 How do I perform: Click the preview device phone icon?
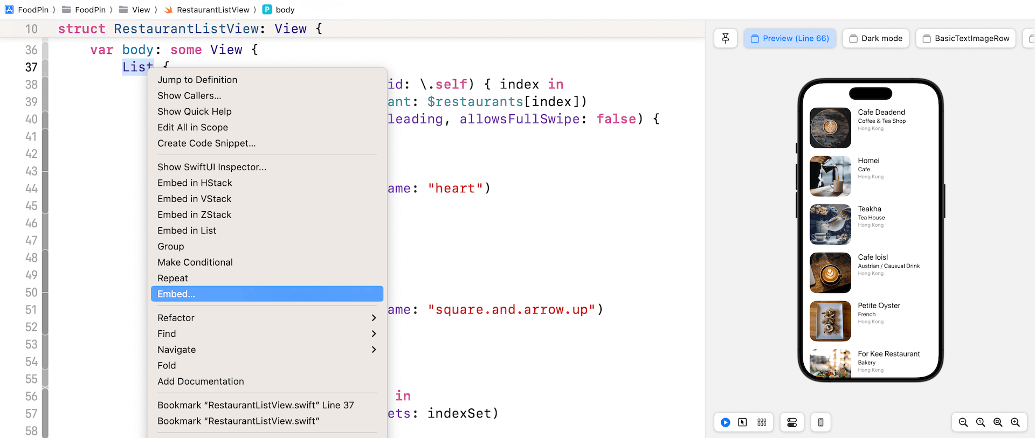pos(820,422)
